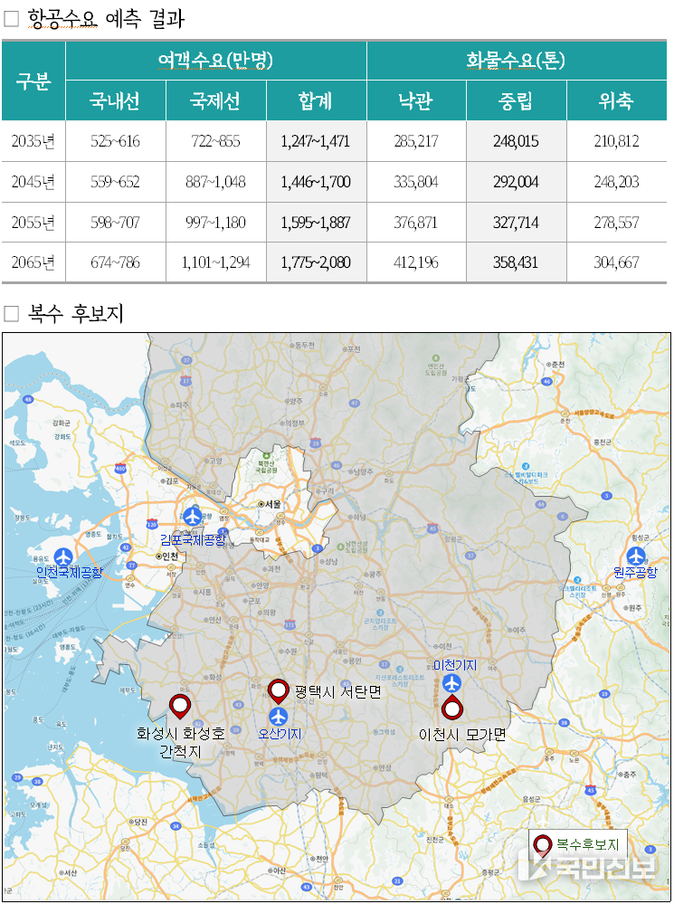Click the 248,015 cell
This screenshot has height=904, width=674.
point(516,141)
